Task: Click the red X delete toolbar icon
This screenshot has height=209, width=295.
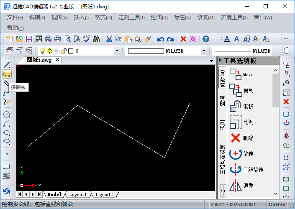Action: pos(183,39)
